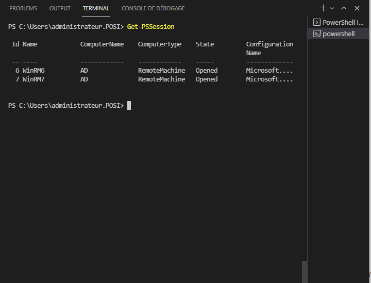
Task: Click the icon beside PowerShell I... terminal
Action: point(316,22)
